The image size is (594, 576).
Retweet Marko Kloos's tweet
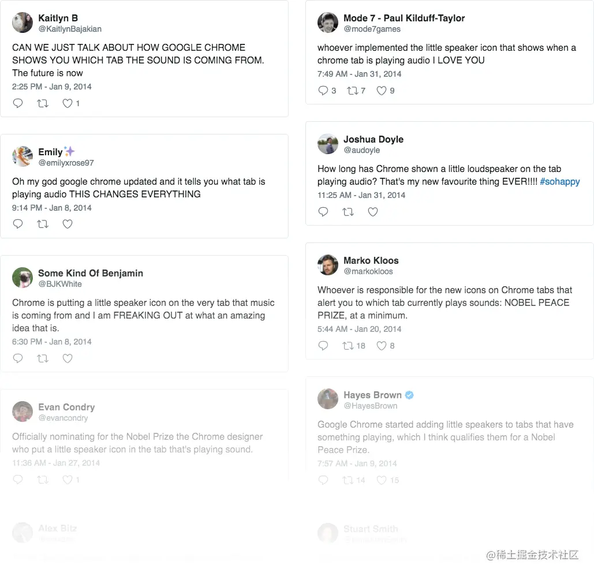[x=348, y=346]
